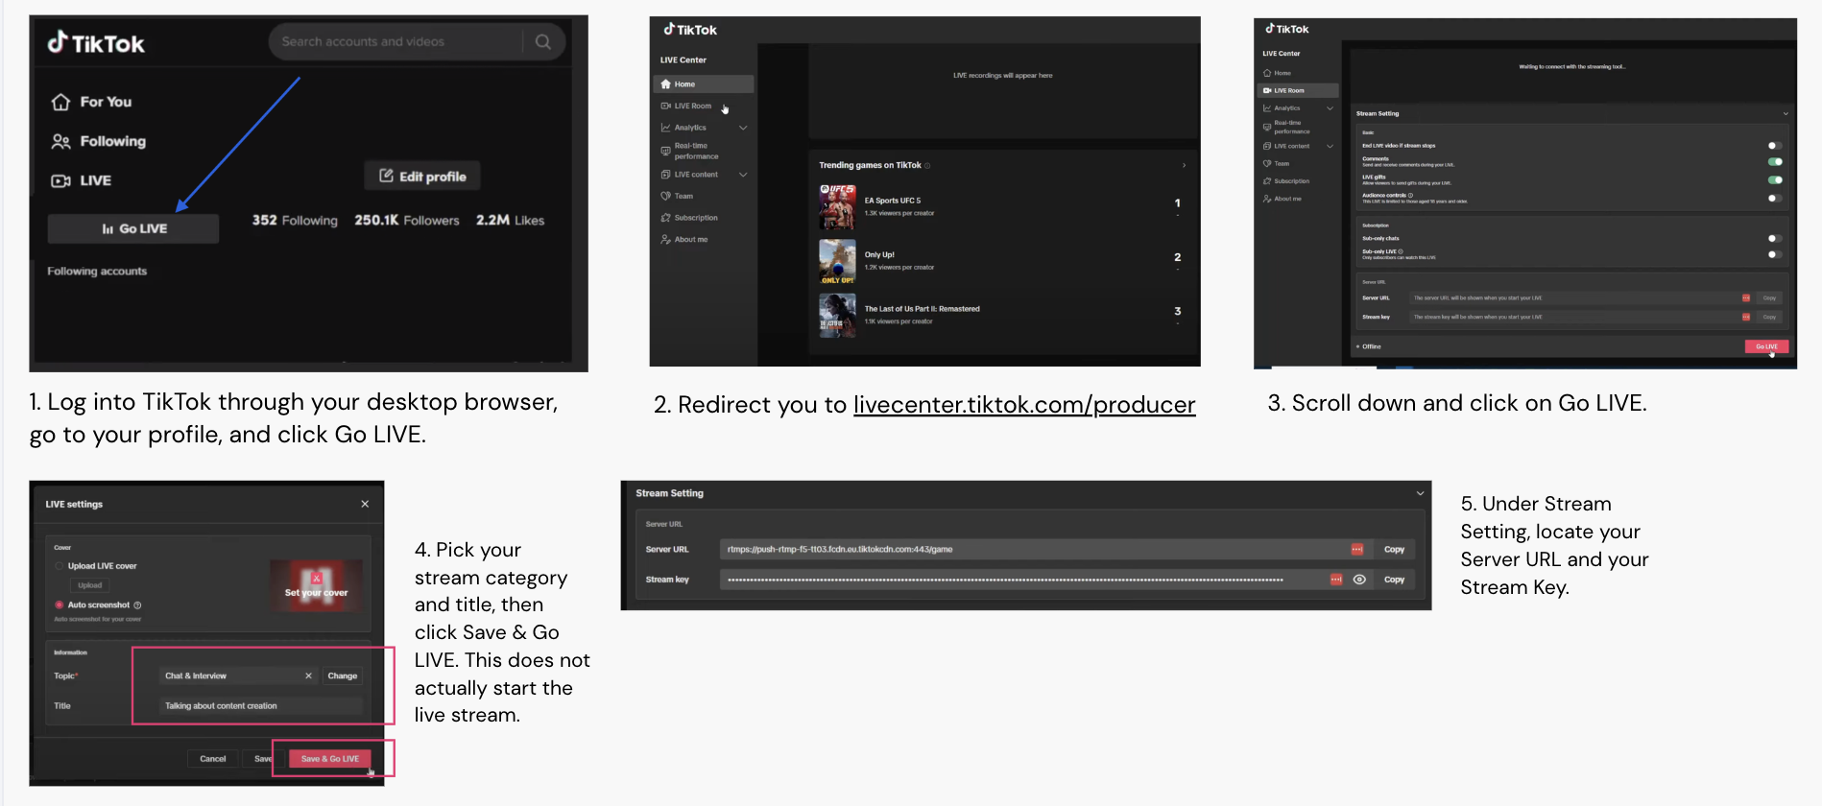1822x806 pixels.
Task: Open the Real-time performance monitor icon in step 2
Action: pyautogui.click(x=665, y=151)
